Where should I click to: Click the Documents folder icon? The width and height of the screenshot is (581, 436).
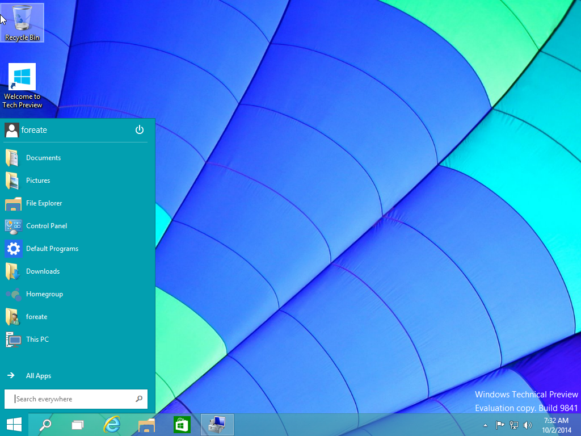[12, 158]
